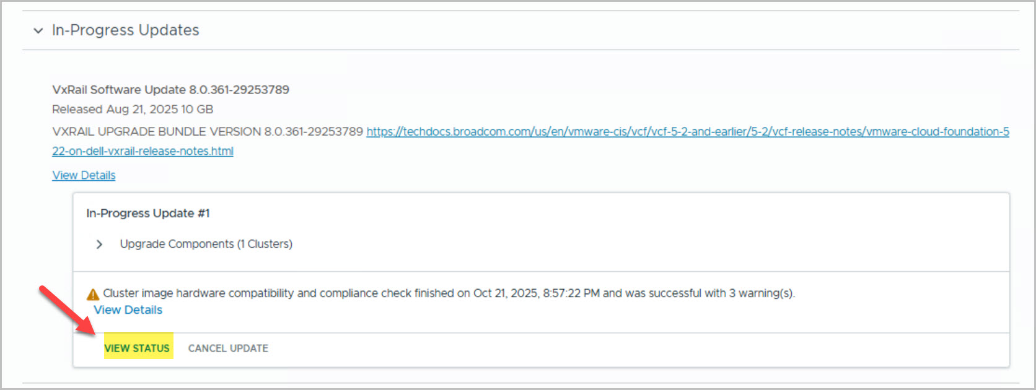Select the Upgrade Components (1 Clusters) row label
Image resolution: width=1036 pixels, height=390 pixels.
point(206,245)
